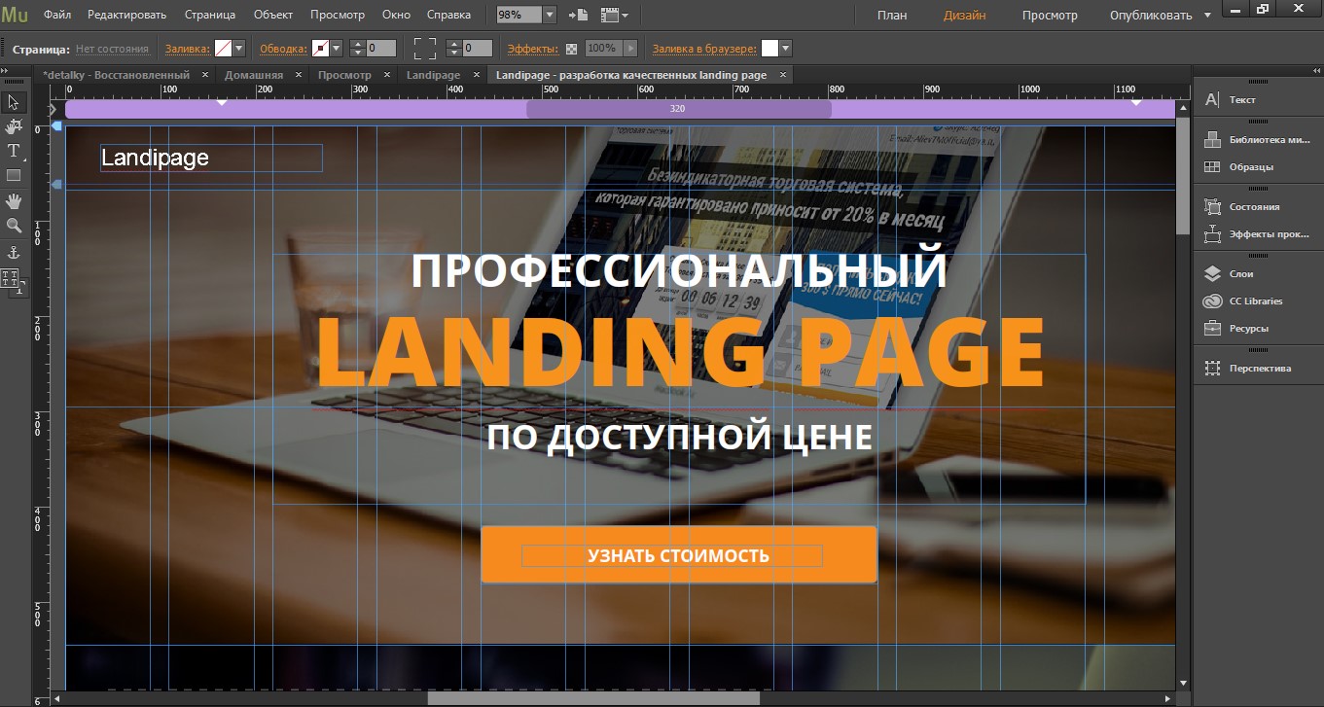
Task: Click the stroke weight value field
Action: pyautogui.click(x=380, y=48)
